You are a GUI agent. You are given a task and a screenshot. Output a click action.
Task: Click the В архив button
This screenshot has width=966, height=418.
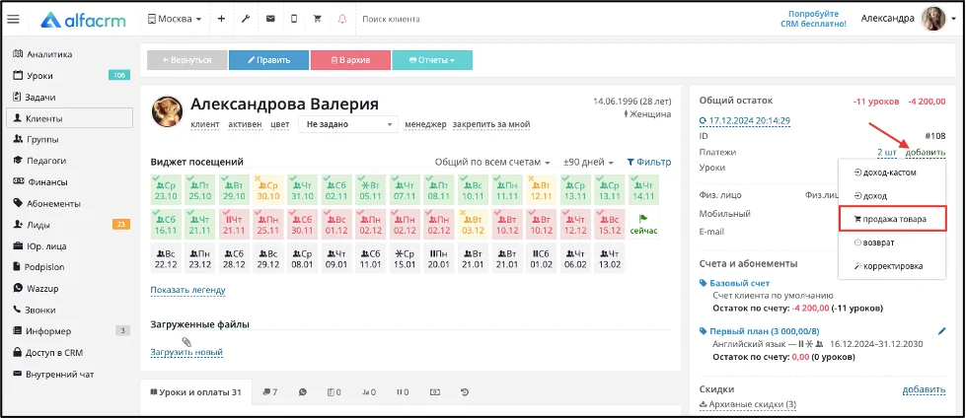pos(350,60)
